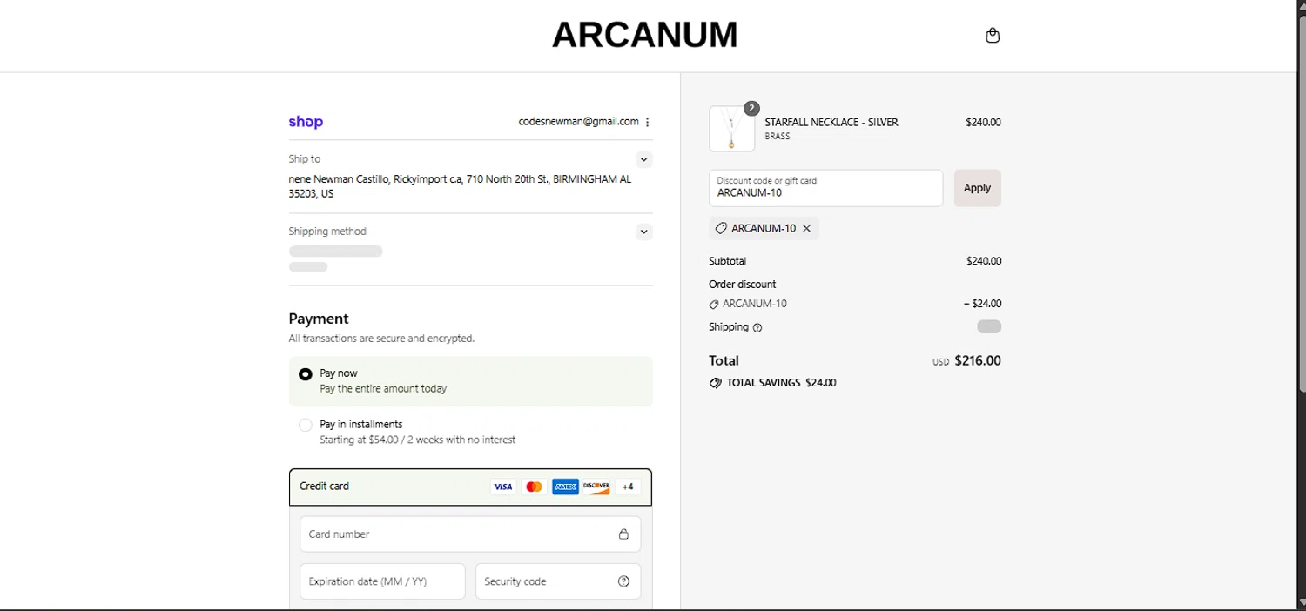This screenshot has width=1306, height=611.
Task: Open account options menu beside email
Action: pyautogui.click(x=647, y=122)
